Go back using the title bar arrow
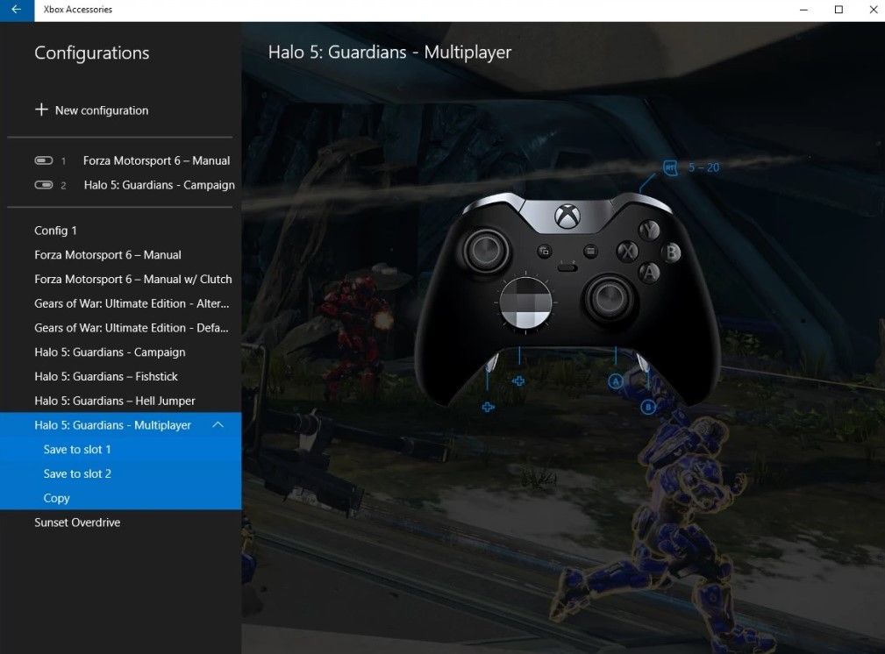 (17, 10)
